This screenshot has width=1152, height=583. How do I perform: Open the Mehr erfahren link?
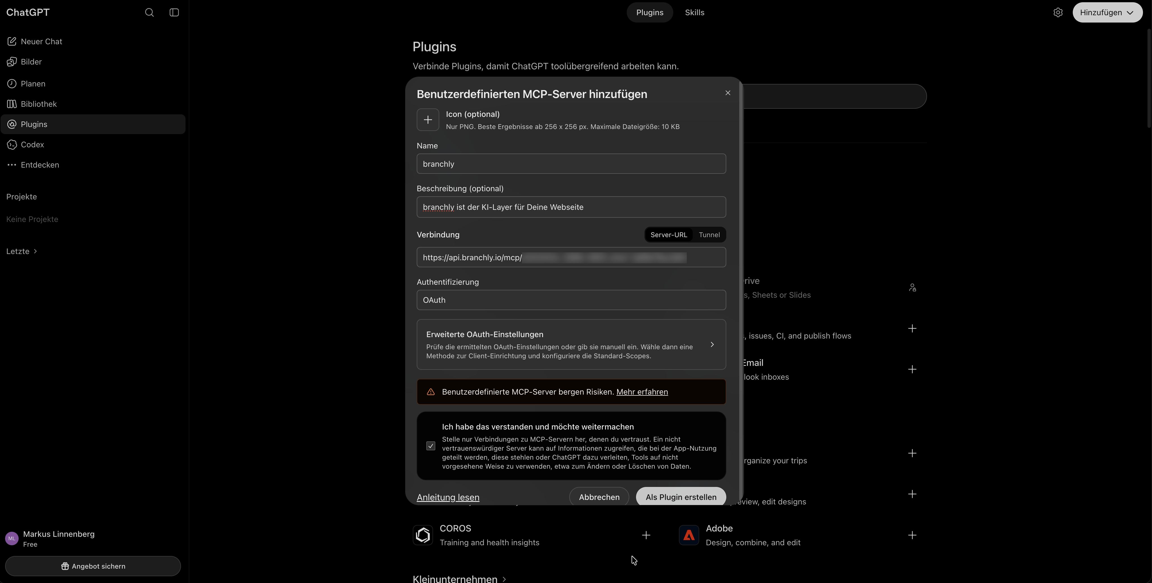tap(642, 392)
